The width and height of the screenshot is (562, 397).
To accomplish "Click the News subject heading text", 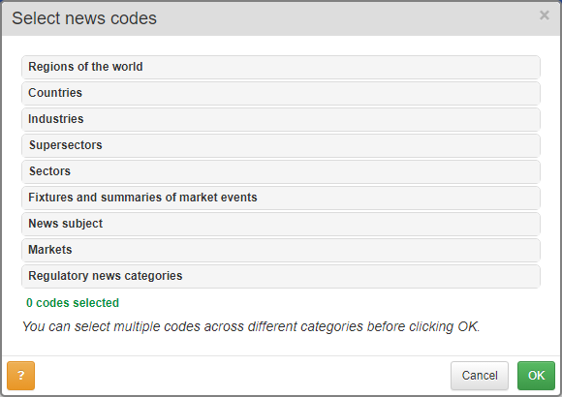I will pyautogui.click(x=66, y=224).
